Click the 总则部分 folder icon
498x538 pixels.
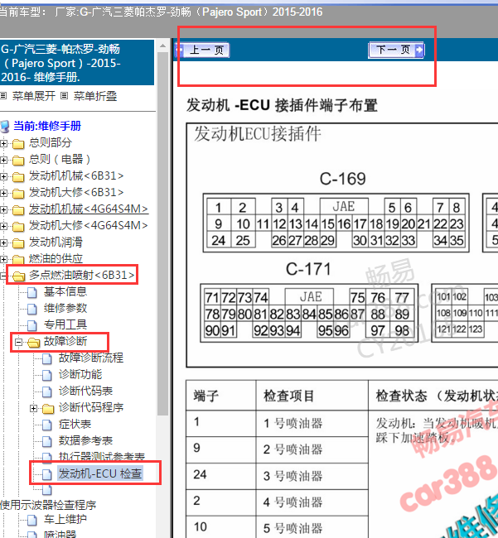18,143
